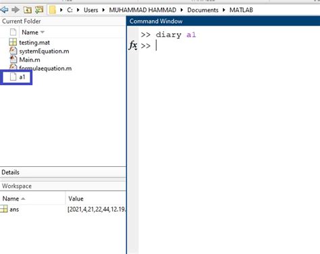Open the fx function browser
Image resolution: width=320 pixels, height=254 pixels.
pyautogui.click(x=133, y=45)
